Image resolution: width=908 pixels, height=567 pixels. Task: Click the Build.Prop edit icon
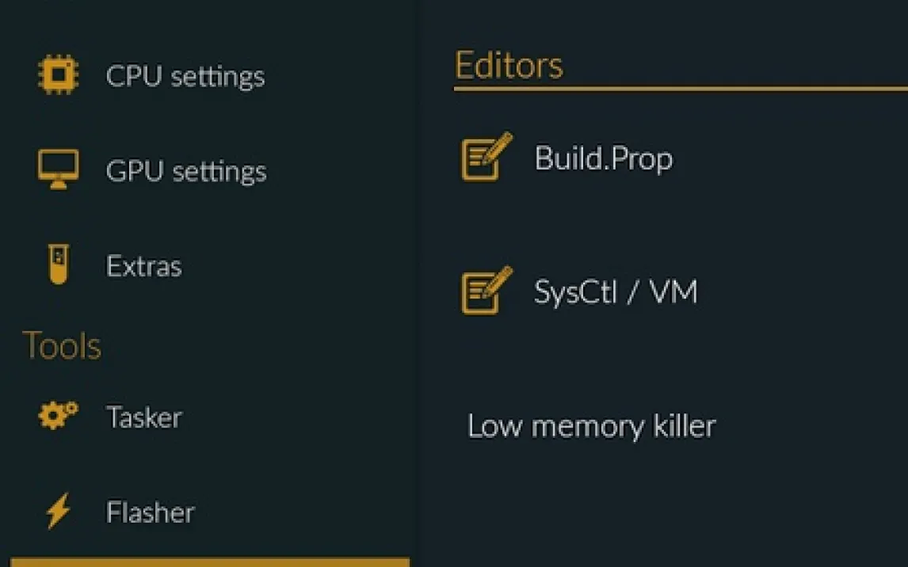point(486,157)
